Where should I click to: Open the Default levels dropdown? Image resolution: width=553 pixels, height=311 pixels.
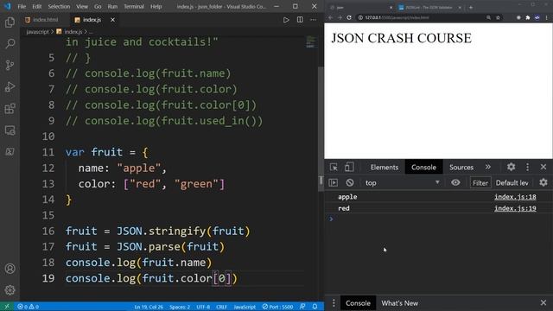click(512, 182)
